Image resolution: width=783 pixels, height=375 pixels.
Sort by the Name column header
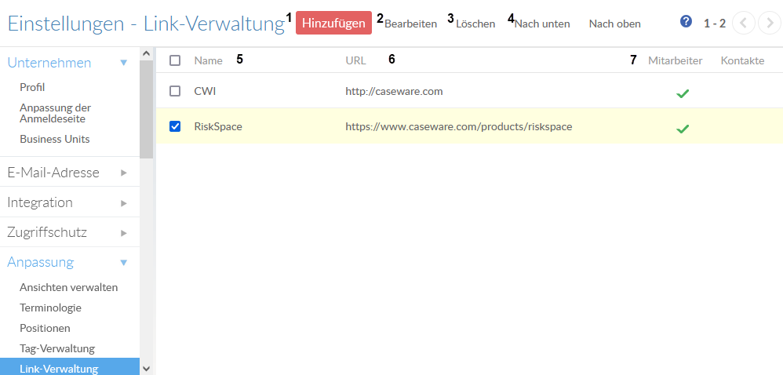pos(208,60)
